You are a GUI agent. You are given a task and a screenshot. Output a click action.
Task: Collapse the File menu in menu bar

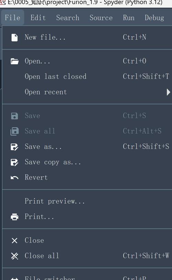coord(12,18)
